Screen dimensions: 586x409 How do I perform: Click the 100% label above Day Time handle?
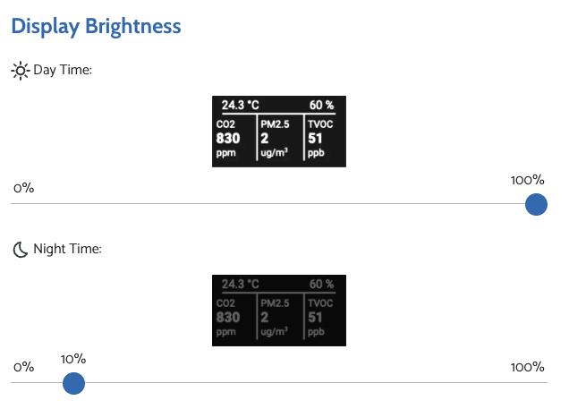527,180
